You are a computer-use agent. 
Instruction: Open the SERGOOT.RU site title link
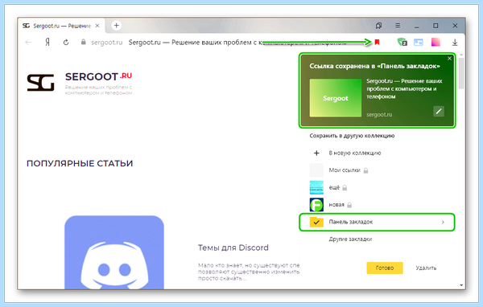98,76
